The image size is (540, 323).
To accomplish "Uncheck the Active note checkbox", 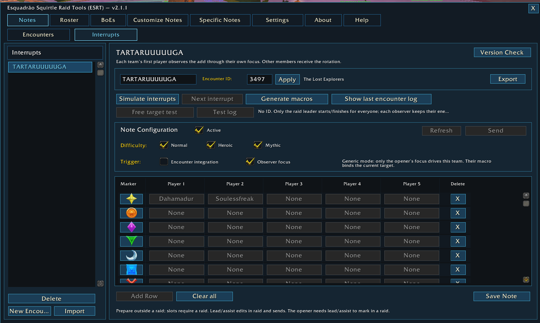I will (199, 130).
